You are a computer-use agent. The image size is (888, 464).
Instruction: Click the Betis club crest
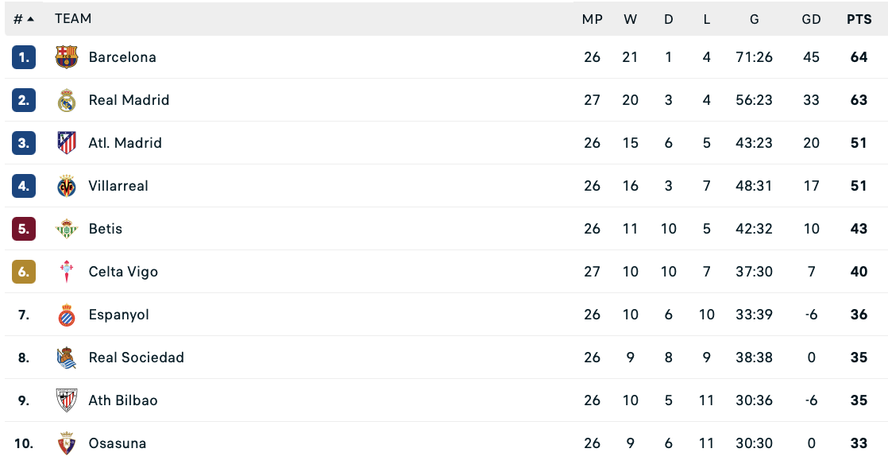pyautogui.click(x=67, y=229)
